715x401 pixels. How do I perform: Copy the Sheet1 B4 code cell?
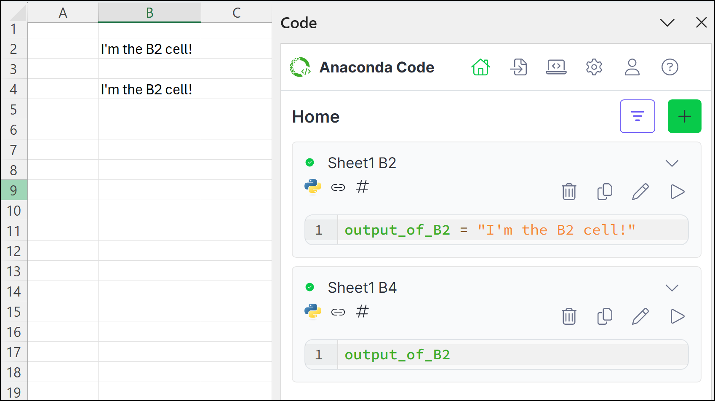[605, 316]
